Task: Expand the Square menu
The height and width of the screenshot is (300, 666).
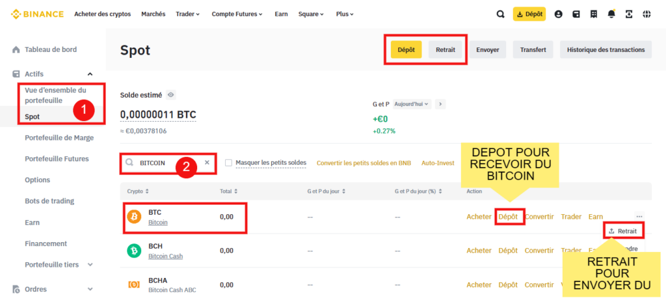Action: (x=311, y=14)
